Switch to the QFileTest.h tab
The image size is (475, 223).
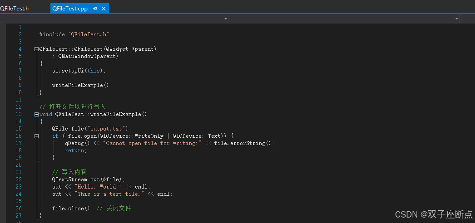14,9
